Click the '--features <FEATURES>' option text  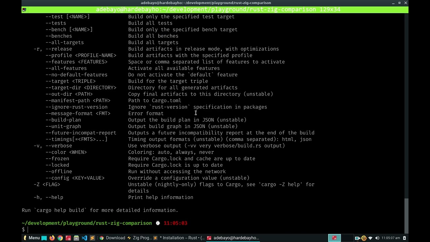click(x=77, y=62)
